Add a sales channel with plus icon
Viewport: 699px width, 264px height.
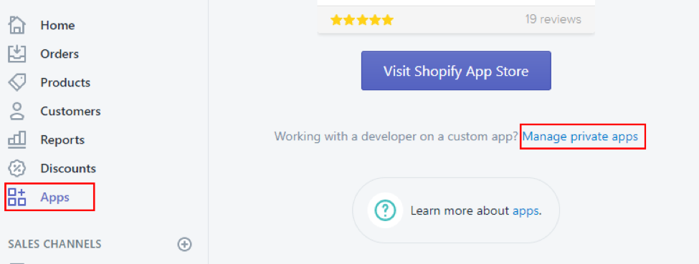pyautogui.click(x=184, y=244)
